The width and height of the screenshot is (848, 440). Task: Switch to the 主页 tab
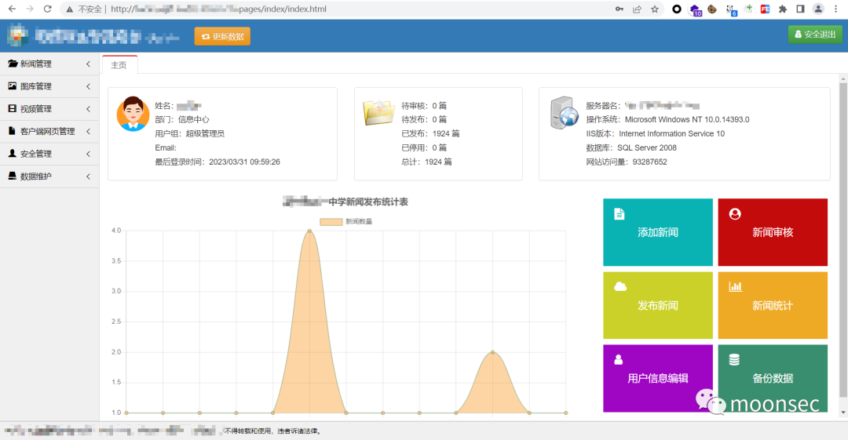click(x=119, y=65)
